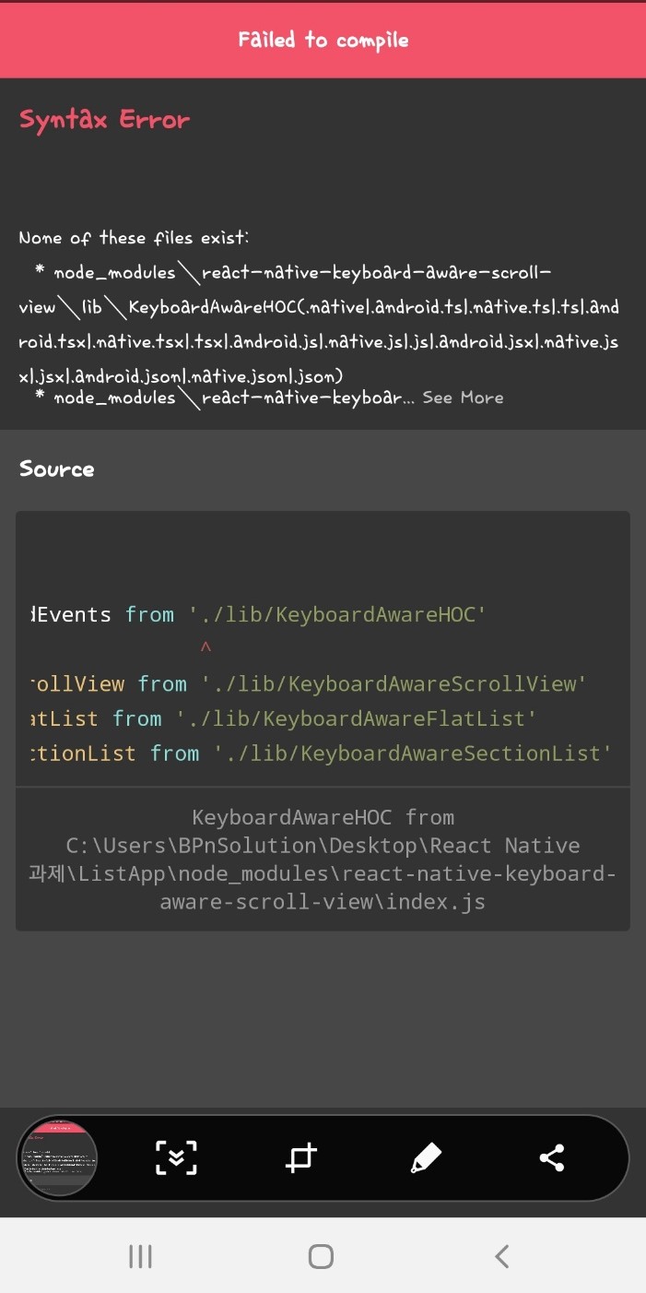Go back with navigation back arrow
Viewport: 646px width, 1293px height.
[502, 1256]
